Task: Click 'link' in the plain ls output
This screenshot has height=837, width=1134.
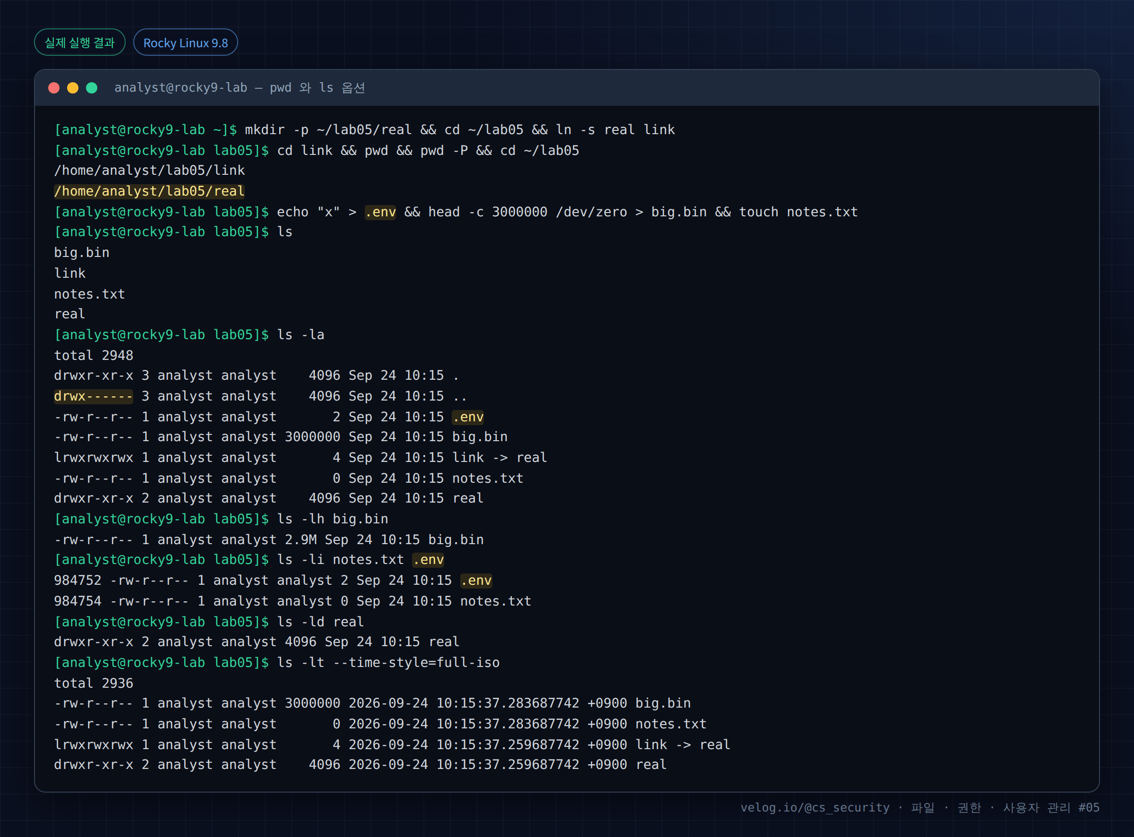Action: pos(70,273)
